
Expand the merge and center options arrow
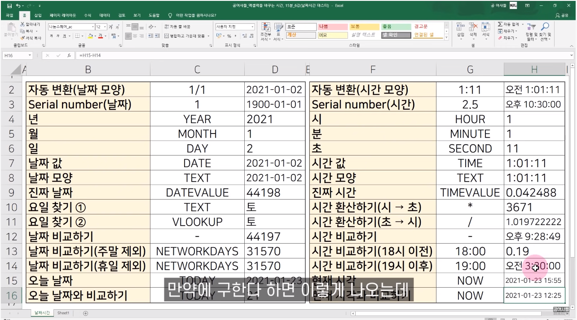(208, 36)
